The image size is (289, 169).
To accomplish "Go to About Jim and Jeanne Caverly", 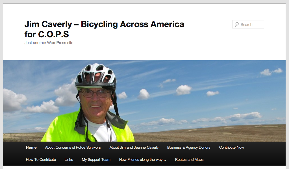I will pos(134,148).
